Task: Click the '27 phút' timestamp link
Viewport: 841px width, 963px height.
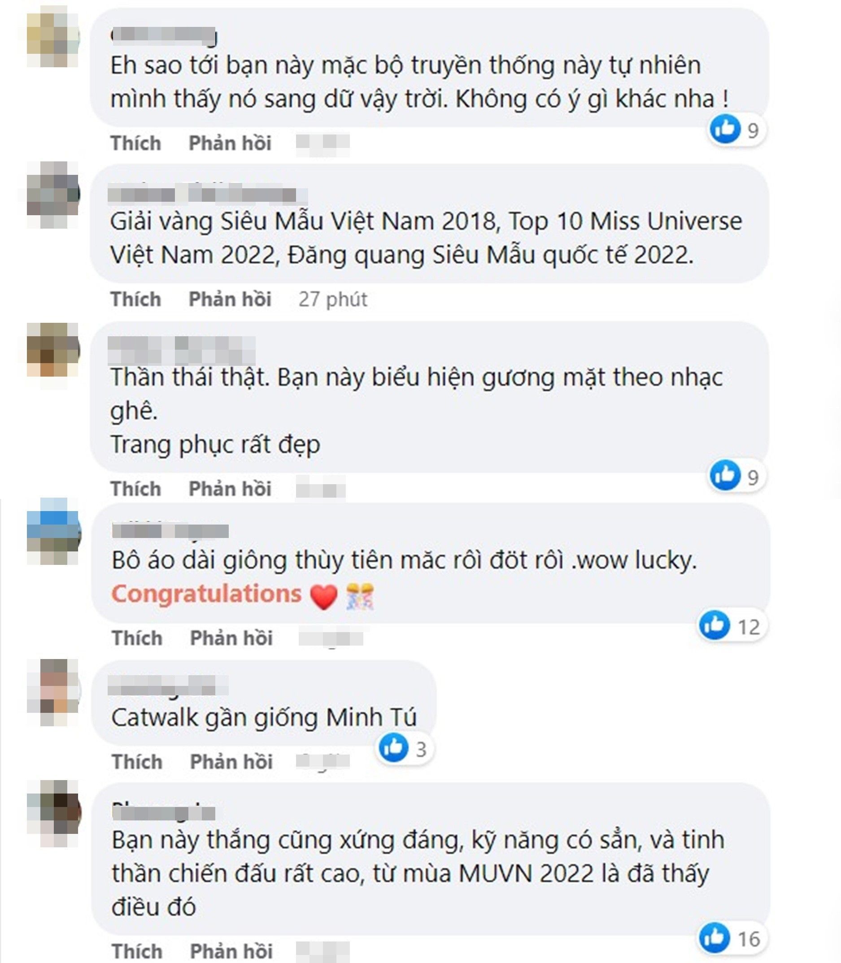Action: click(x=333, y=299)
